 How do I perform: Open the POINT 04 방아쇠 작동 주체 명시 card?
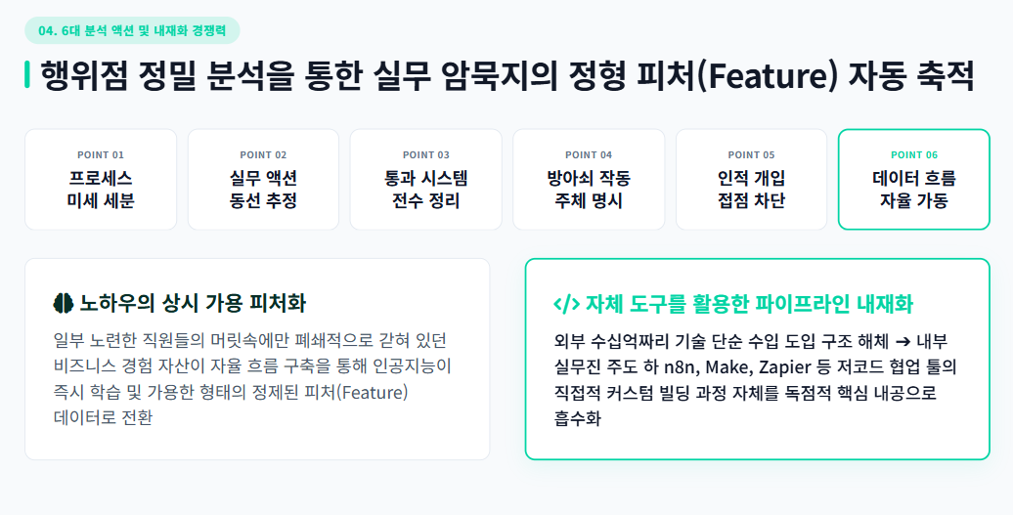coord(589,180)
